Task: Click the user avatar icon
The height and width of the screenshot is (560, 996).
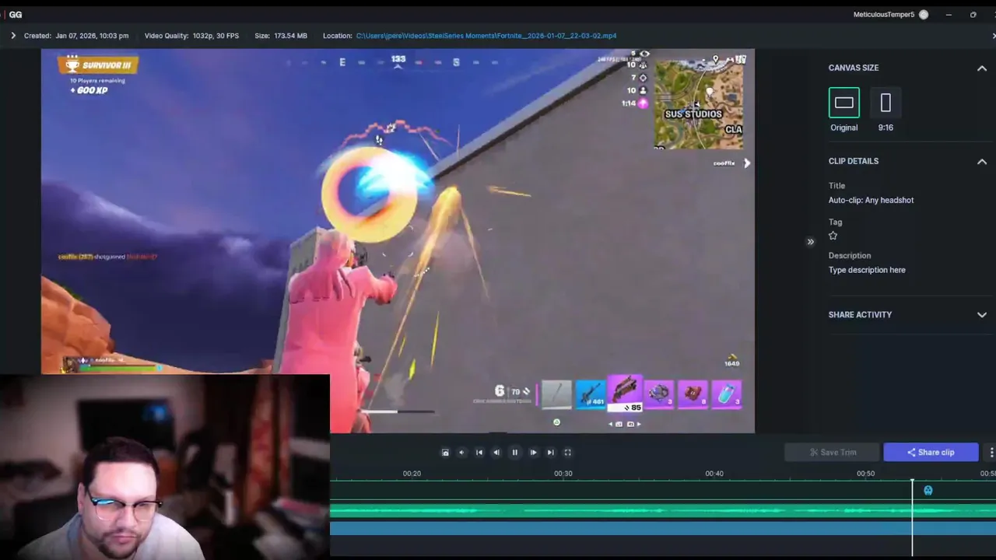Action: [x=924, y=15]
